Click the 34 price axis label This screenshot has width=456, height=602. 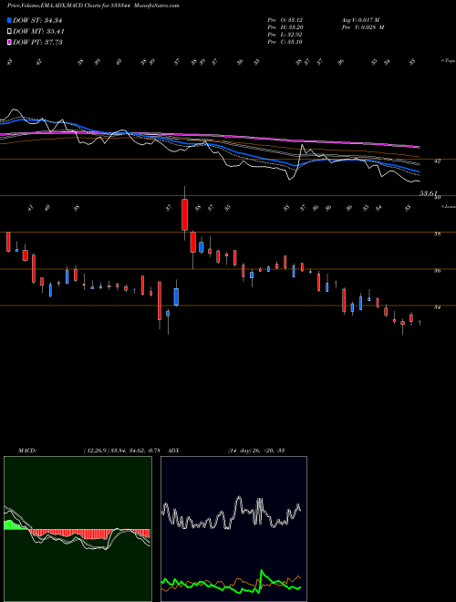437,307
